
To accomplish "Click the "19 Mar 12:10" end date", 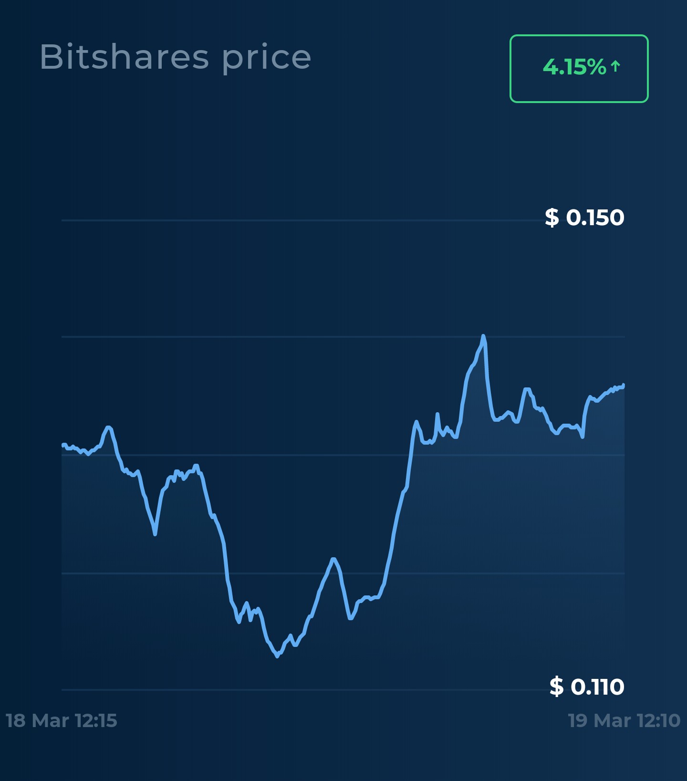I will tap(624, 720).
